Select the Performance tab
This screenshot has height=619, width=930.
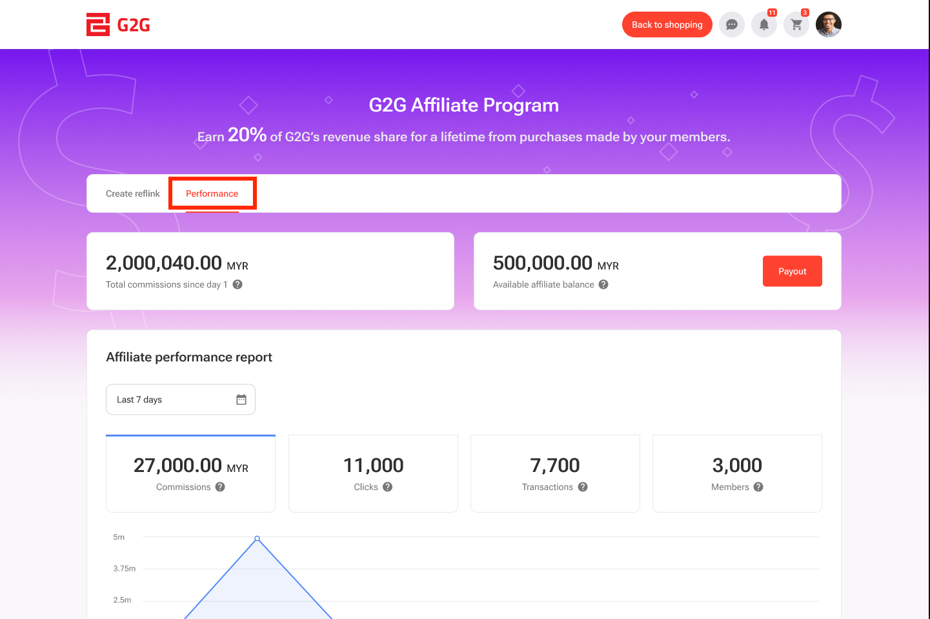point(212,193)
